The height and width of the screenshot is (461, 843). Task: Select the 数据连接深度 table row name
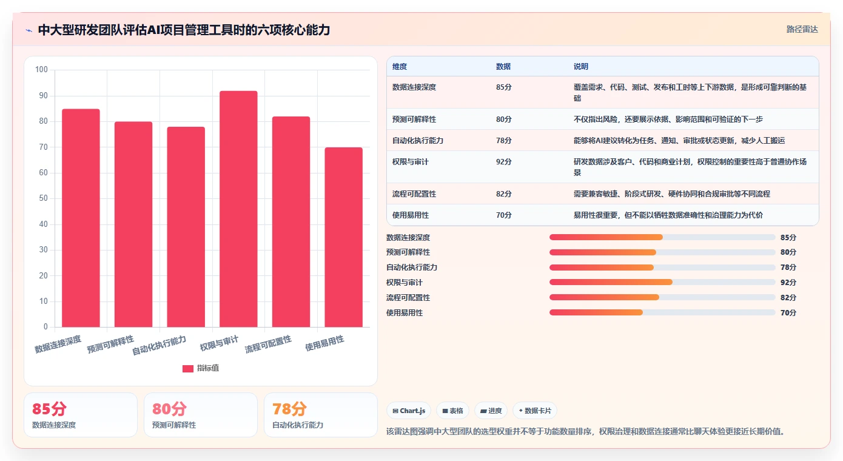(x=414, y=87)
